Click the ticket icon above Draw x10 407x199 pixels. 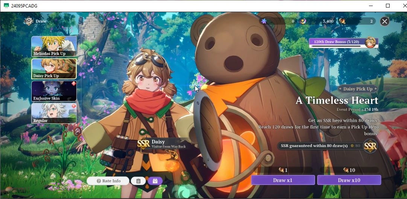(346, 170)
